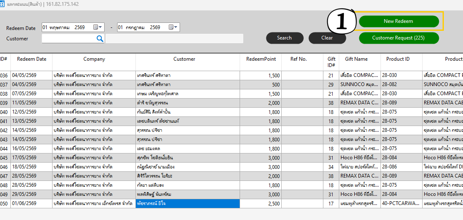
Task: Click the Search button
Action: tap(285, 38)
